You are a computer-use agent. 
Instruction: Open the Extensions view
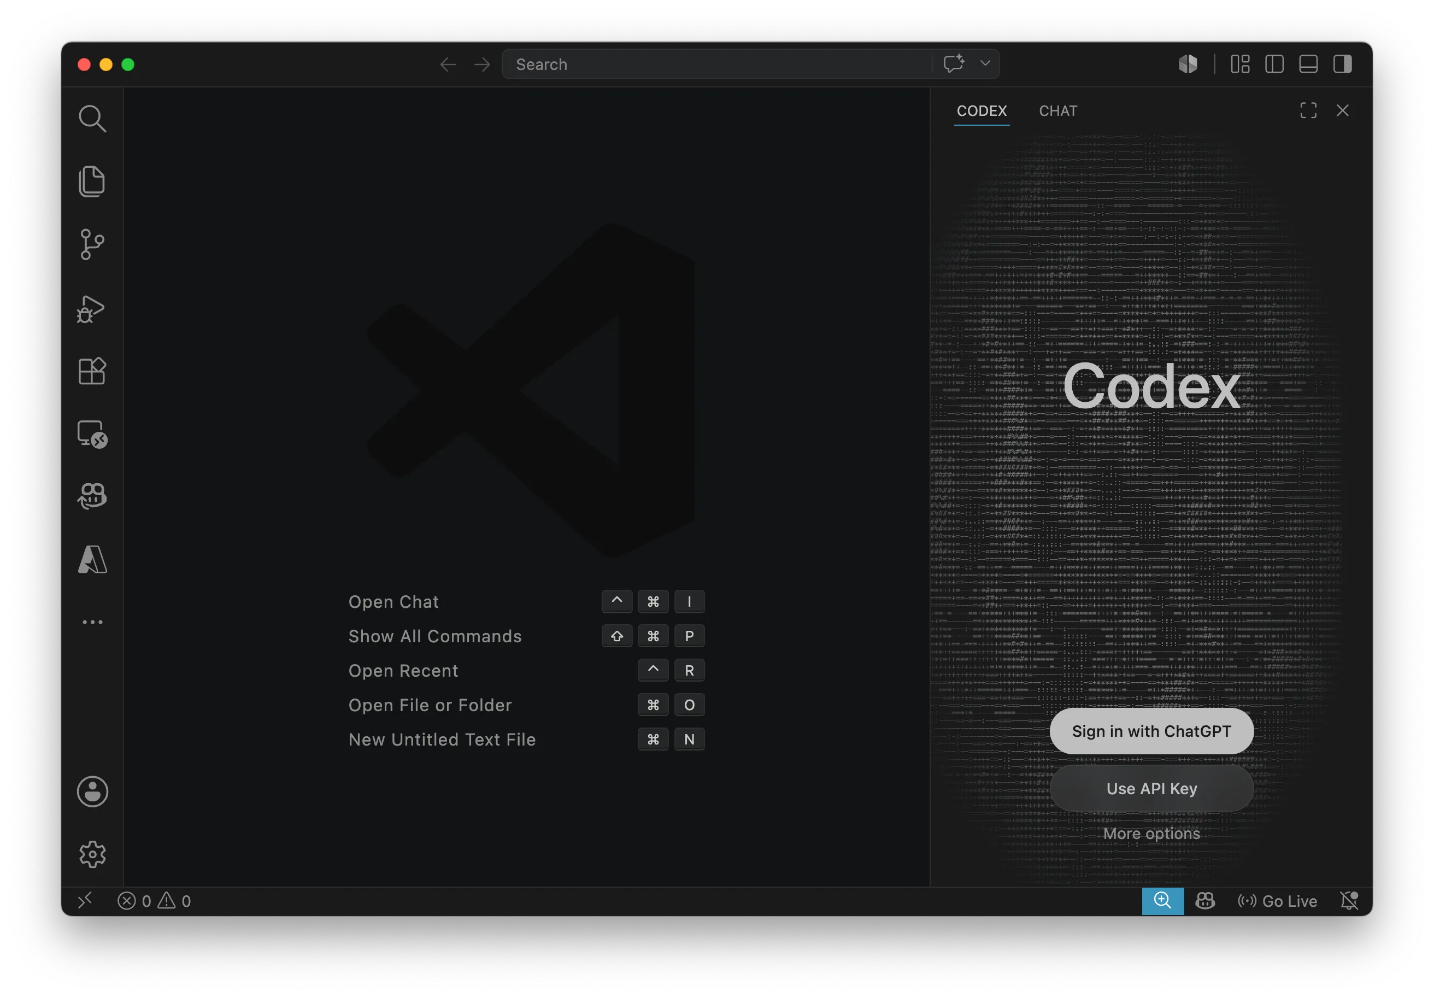pos(92,371)
